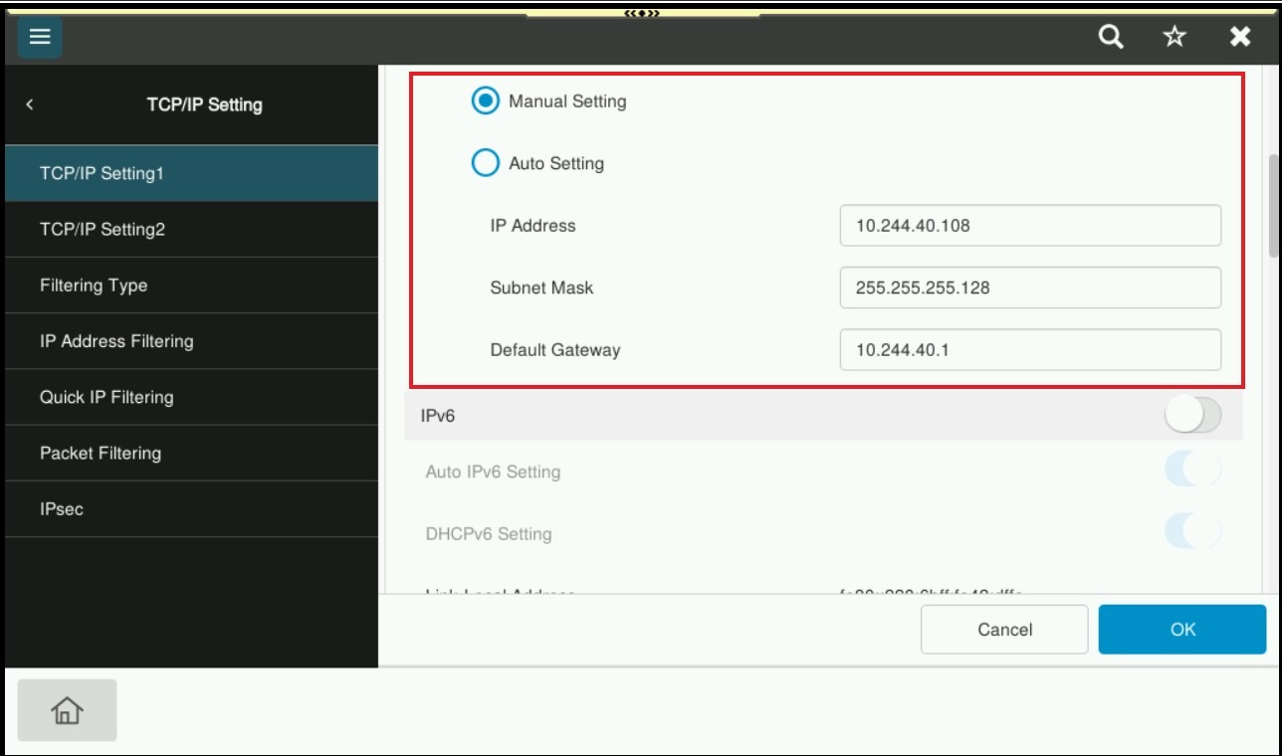Image resolution: width=1282 pixels, height=756 pixels.
Task: Toggle the DHCPv6 Setting switch
Action: 1192,533
